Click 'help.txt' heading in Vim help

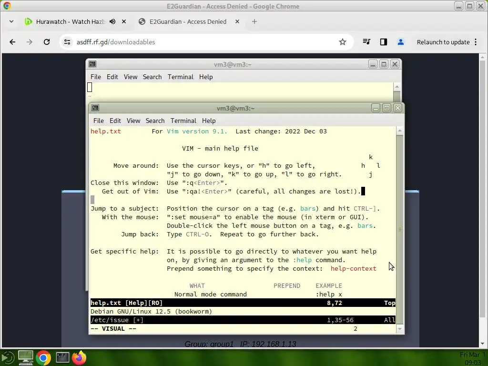[106, 132]
